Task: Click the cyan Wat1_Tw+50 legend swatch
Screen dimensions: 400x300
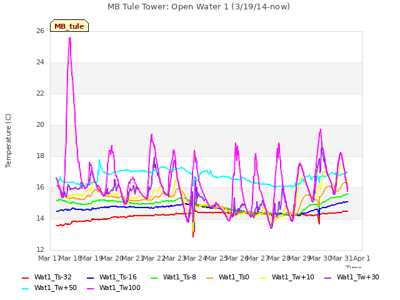Action: pos(26,289)
